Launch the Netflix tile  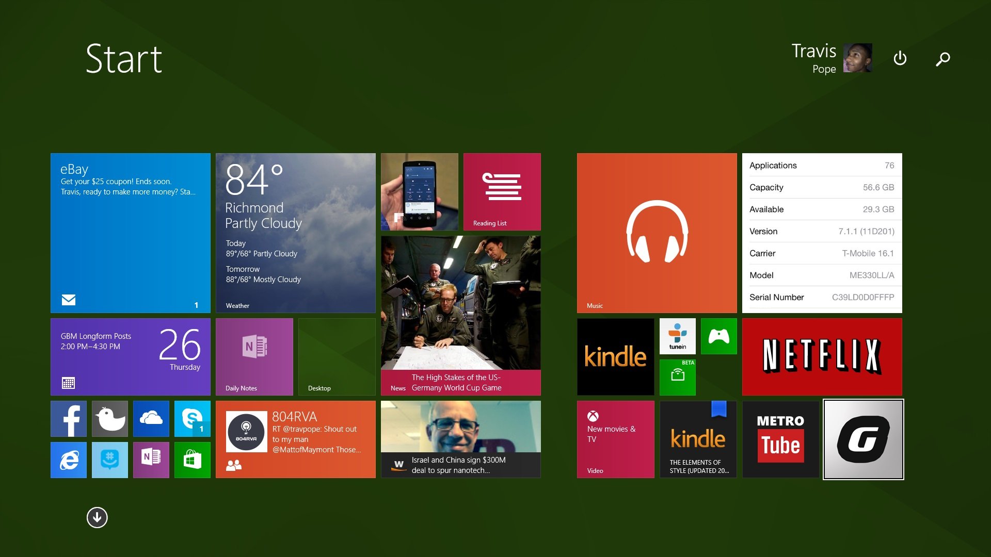point(822,357)
